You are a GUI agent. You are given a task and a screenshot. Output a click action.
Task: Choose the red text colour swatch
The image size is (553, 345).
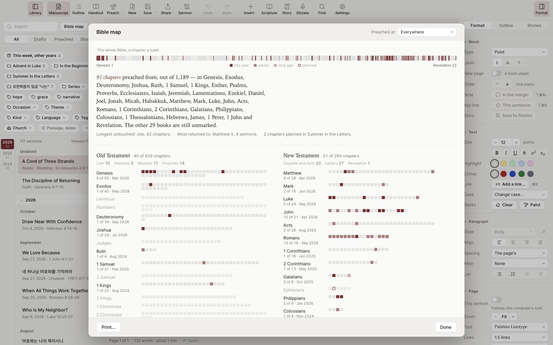click(504, 174)
